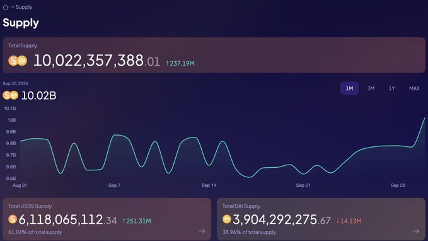This screenshot has width=428, height=241.
Task: Click the coin icons beside 10.02B
Action: (10, 95)
